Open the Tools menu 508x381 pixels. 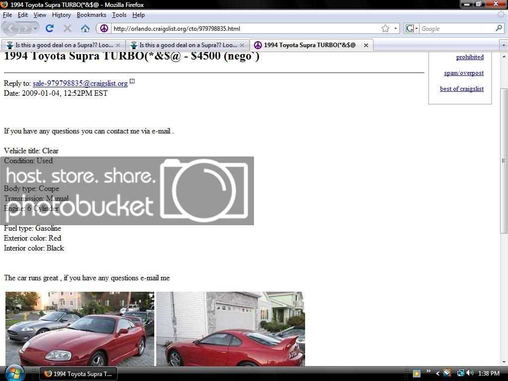pyautogui.click(x=119, y=15)
